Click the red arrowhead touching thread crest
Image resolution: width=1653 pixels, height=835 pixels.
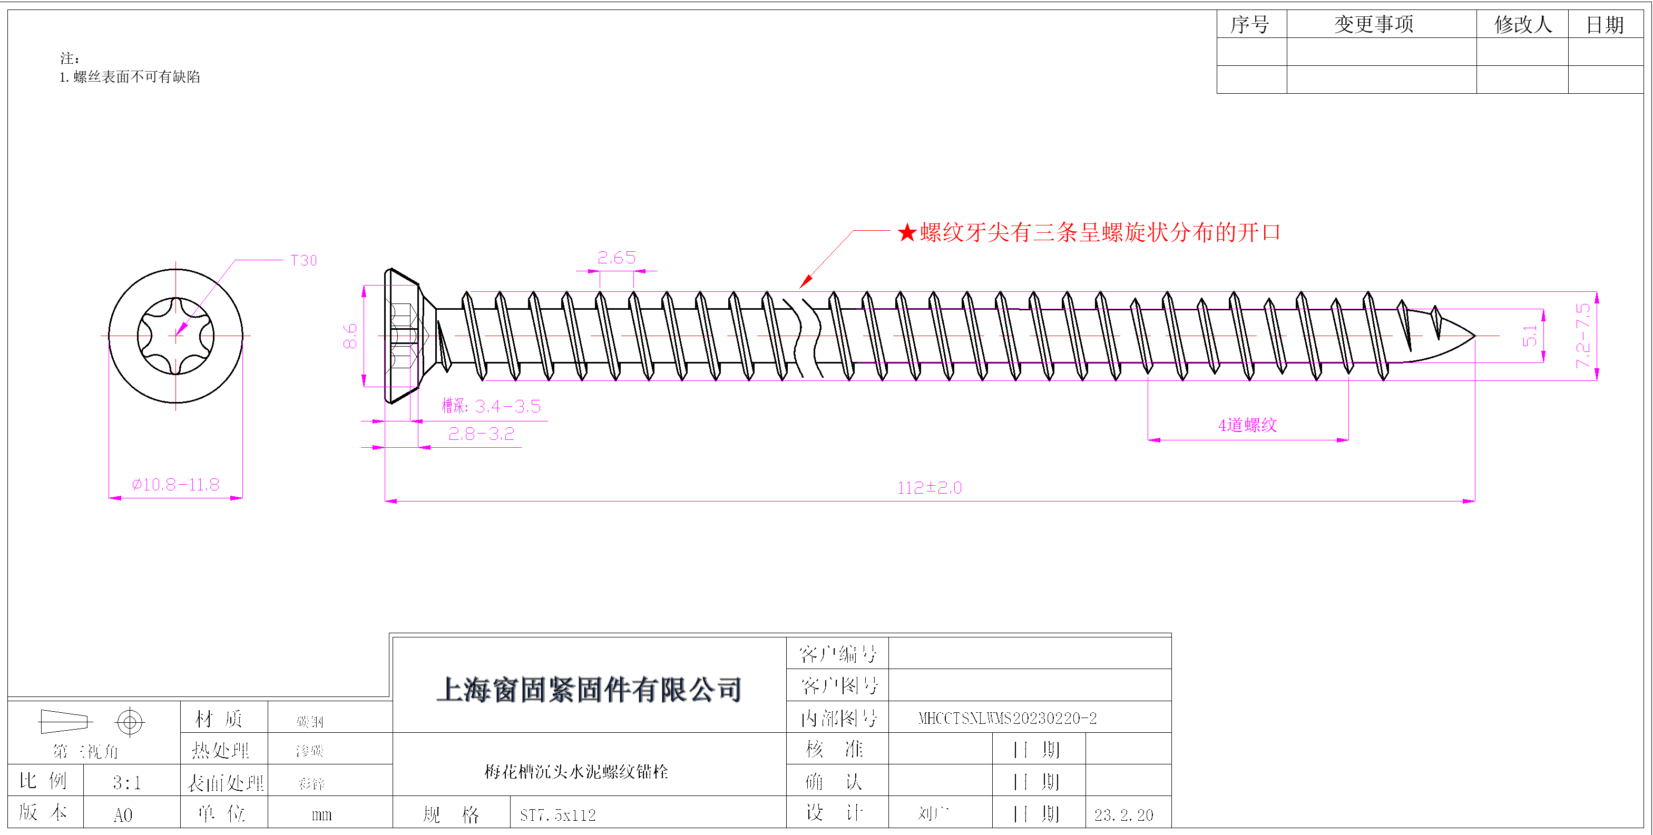(806, 281)
